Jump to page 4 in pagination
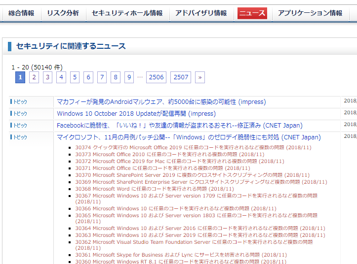357x264 pixels. 61,77
